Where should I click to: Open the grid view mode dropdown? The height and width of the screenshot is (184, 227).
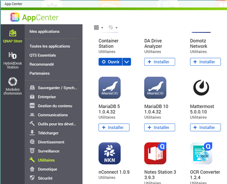pos(98,28)
